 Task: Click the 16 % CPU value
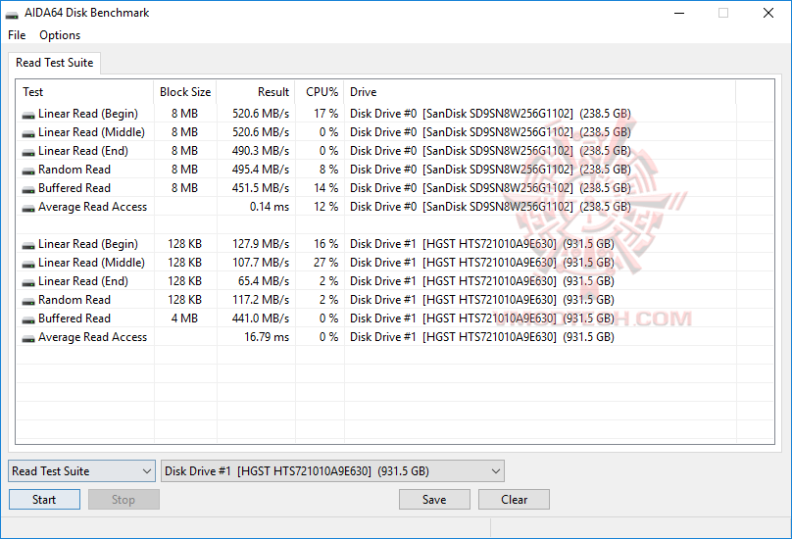325,244
